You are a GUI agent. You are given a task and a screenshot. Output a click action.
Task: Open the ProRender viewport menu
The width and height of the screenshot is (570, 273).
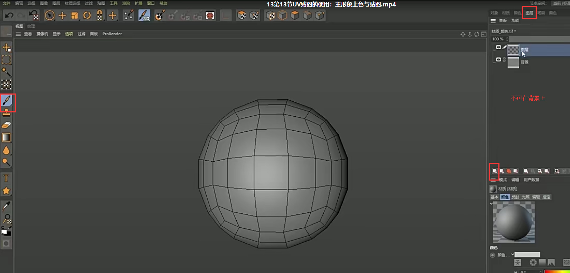[x=112, y=34]
